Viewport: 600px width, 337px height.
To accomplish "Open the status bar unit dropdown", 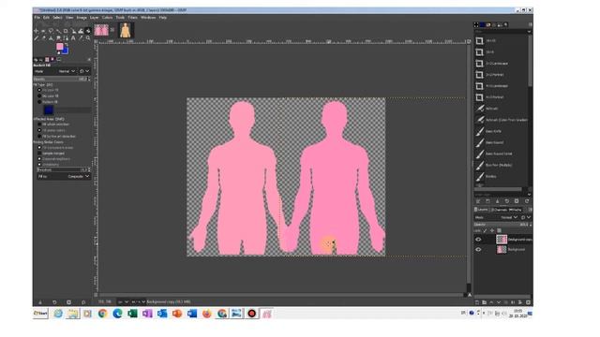I will click(x=123, y=301).
